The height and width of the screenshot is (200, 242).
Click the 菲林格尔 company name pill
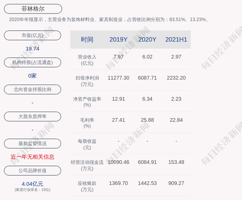(x=33, y=9)
